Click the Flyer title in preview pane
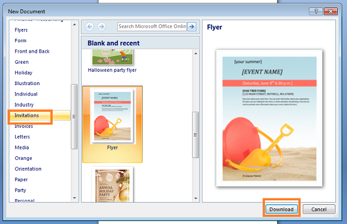347x224 pixels. pos(215,27)
